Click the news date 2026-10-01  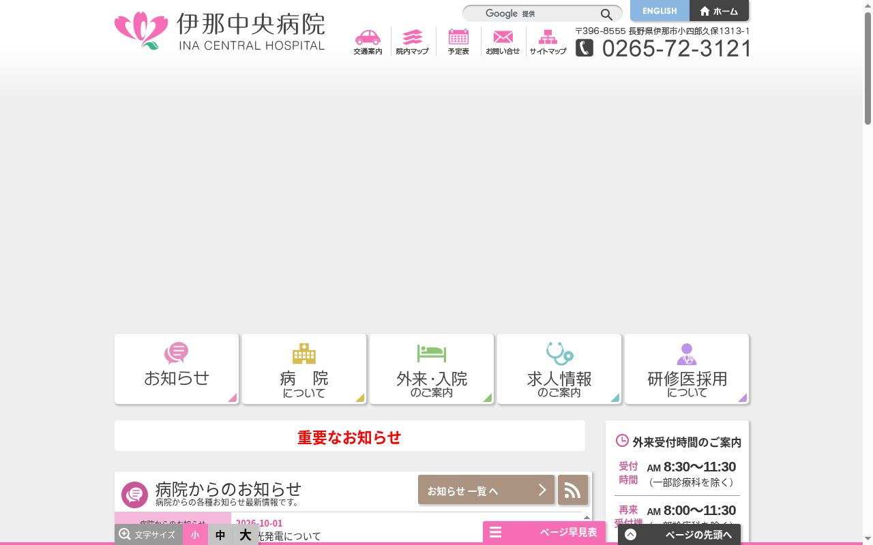(x=259, y=523)
